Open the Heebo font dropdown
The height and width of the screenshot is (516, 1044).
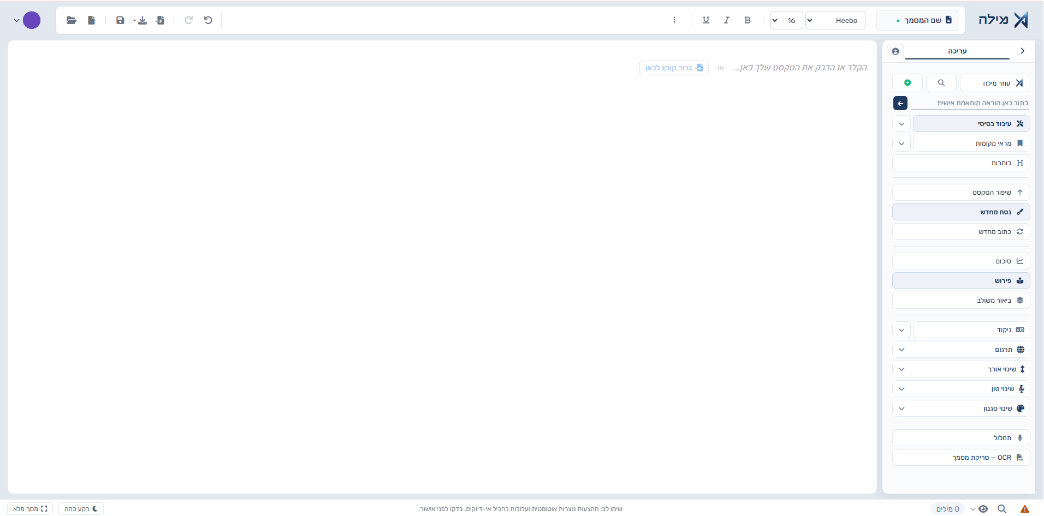point(835,20)
